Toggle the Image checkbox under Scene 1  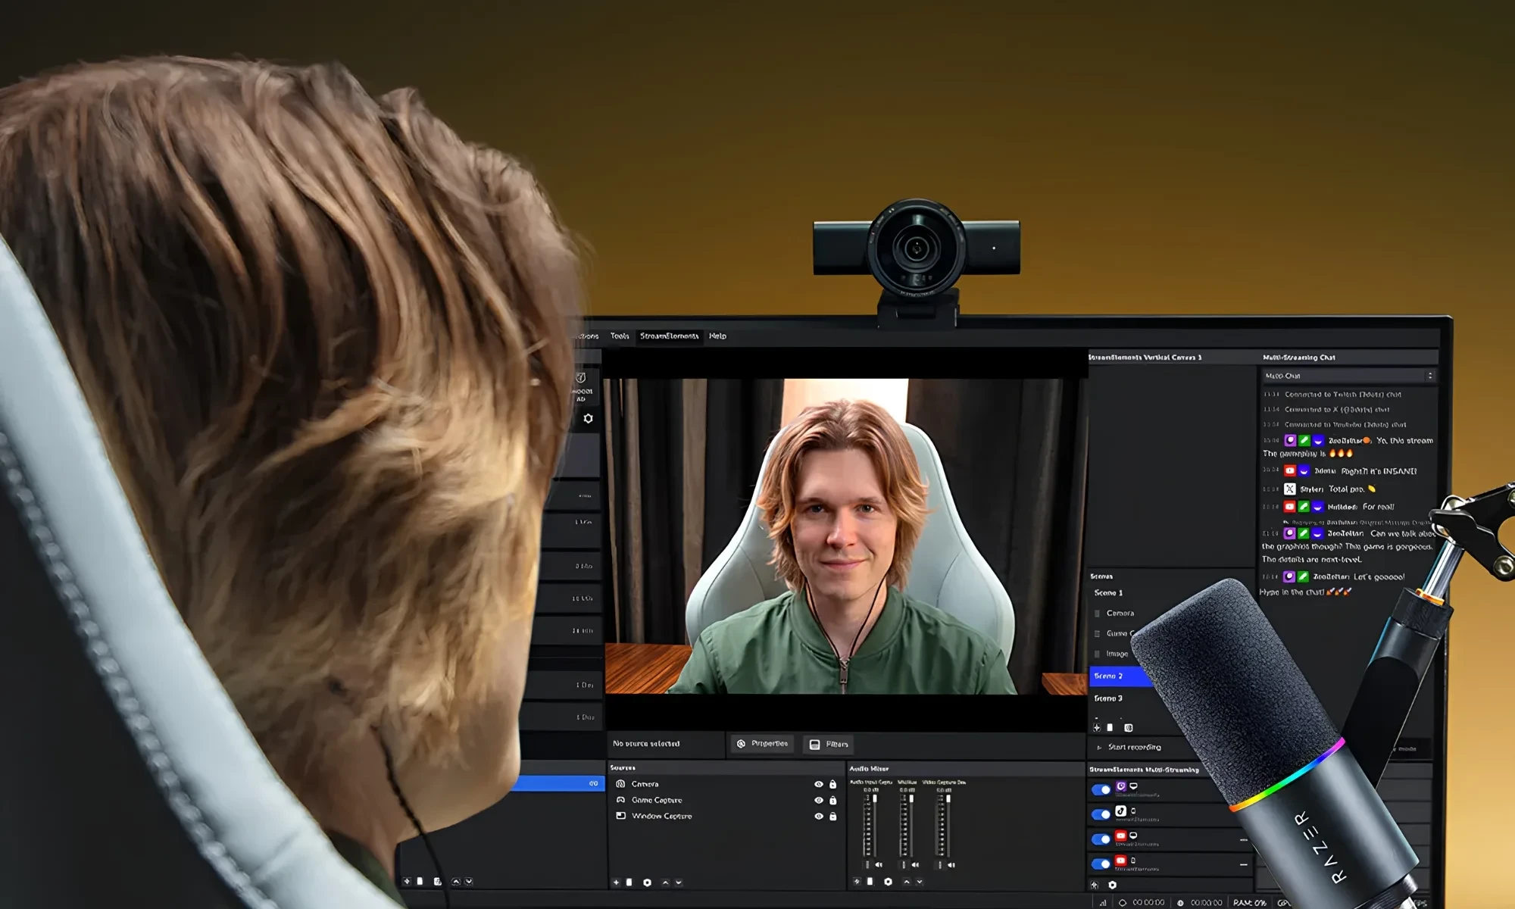1098,654
